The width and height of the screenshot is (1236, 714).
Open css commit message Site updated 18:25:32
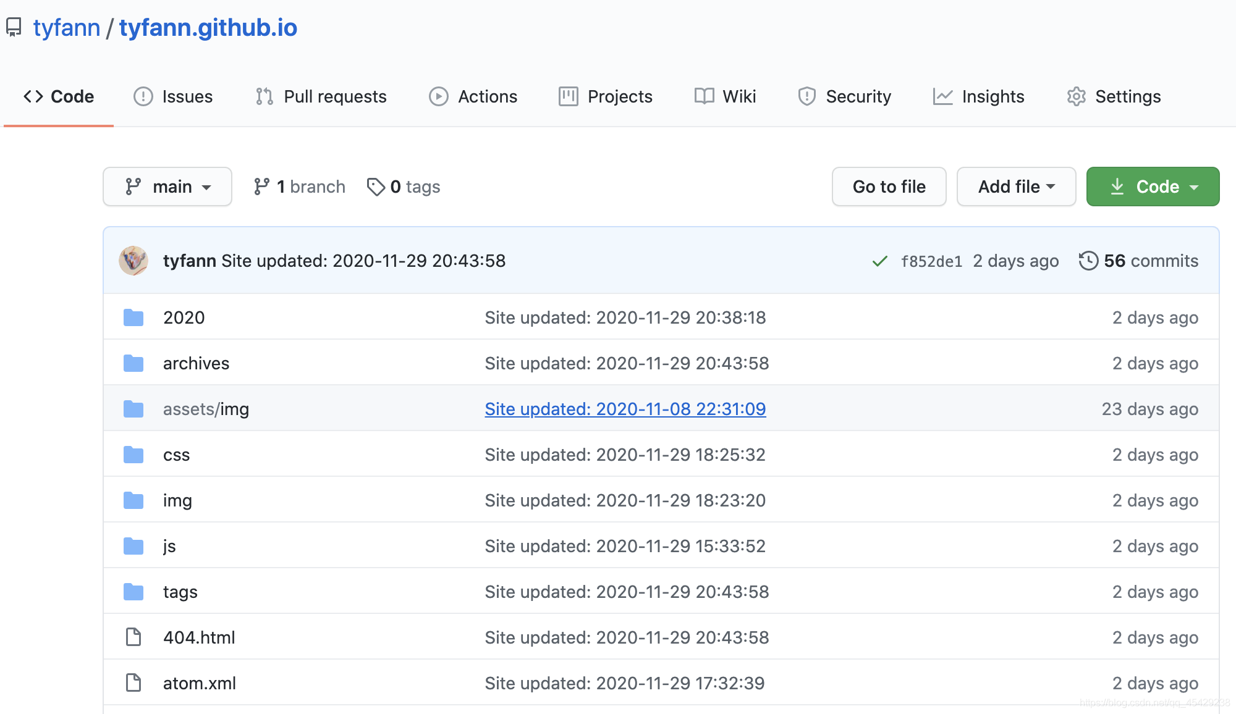click(625, 455)
